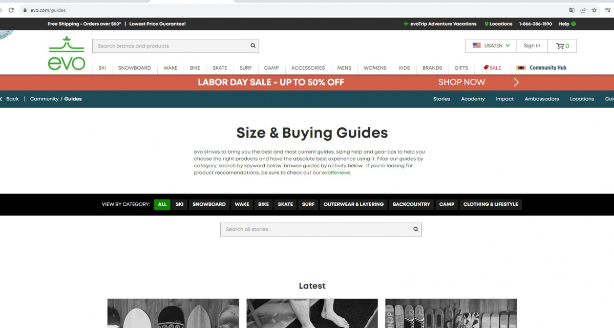614x328 pixels.
Task: Filter guides by OUTERWEAR & LAYERING
Action: (353, 204)
